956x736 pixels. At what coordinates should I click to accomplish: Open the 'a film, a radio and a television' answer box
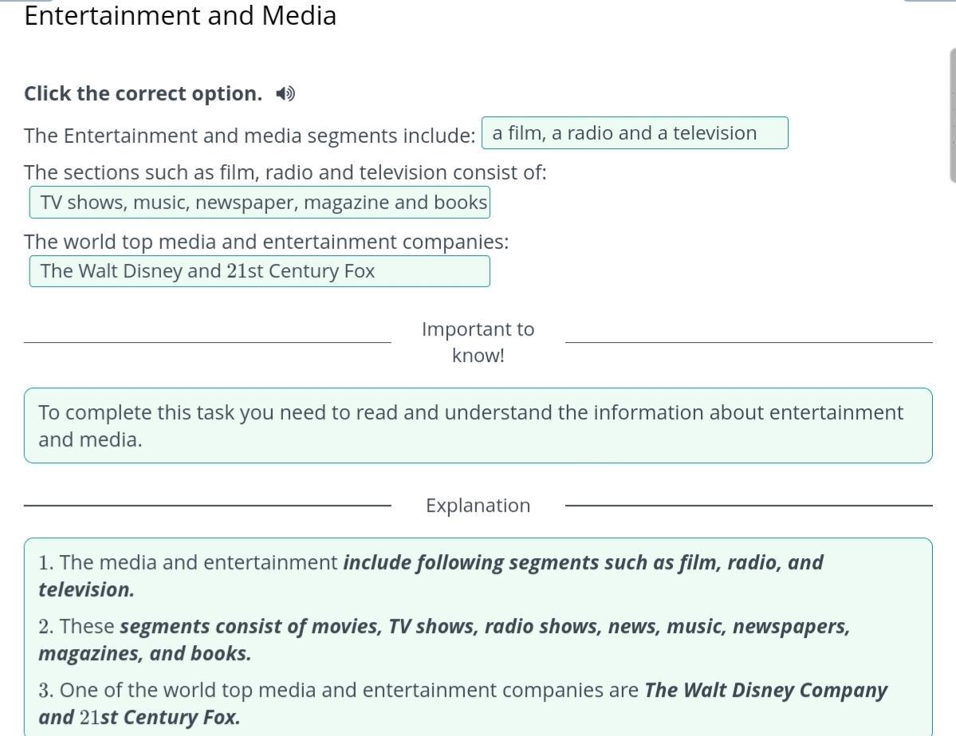634,133
